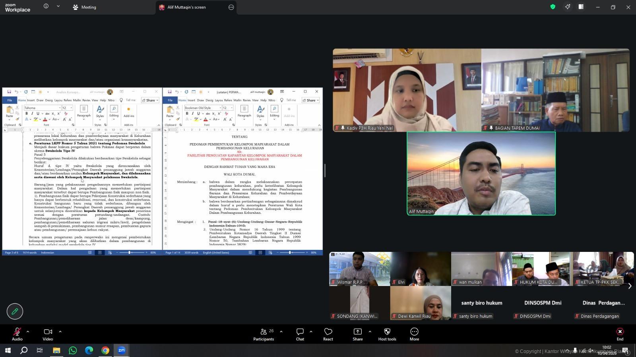The height and width of the screenshot is (357, 636).
Task: Expand the Share options arrow
Action: click(370, 331)
